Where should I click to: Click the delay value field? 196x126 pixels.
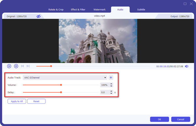tap(105, 92)
